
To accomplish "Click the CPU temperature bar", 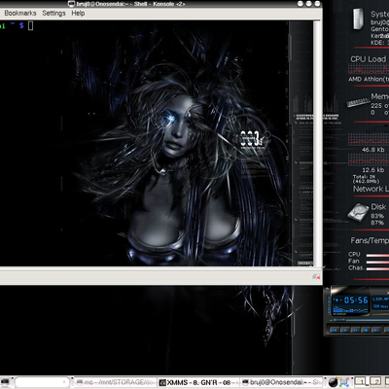I will pos(377,255).
